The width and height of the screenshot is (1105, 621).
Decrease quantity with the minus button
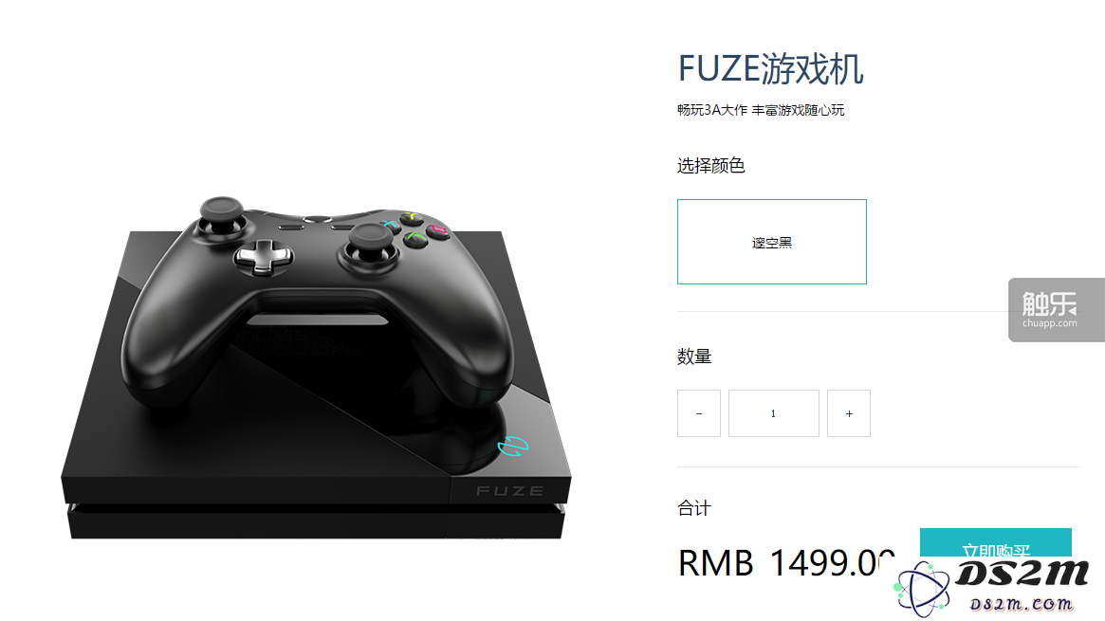pos(698,413)
